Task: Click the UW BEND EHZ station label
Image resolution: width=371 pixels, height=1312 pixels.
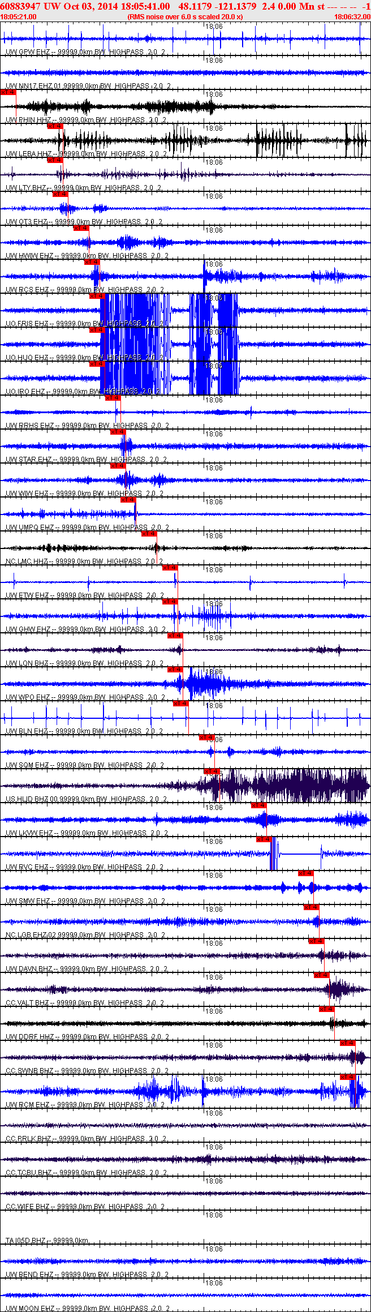Action: [87, 1275]
